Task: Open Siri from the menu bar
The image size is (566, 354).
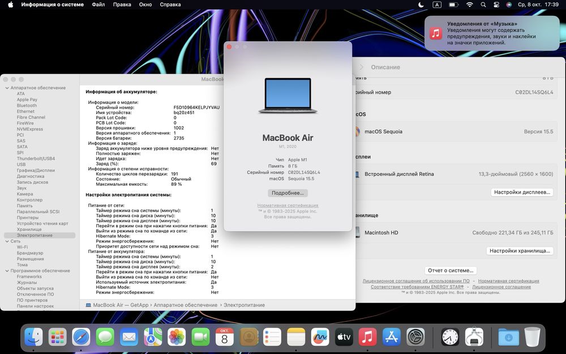Action: point(509,5)
